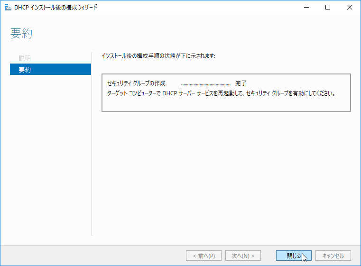Click the 閉じる button

coord(294,256)
